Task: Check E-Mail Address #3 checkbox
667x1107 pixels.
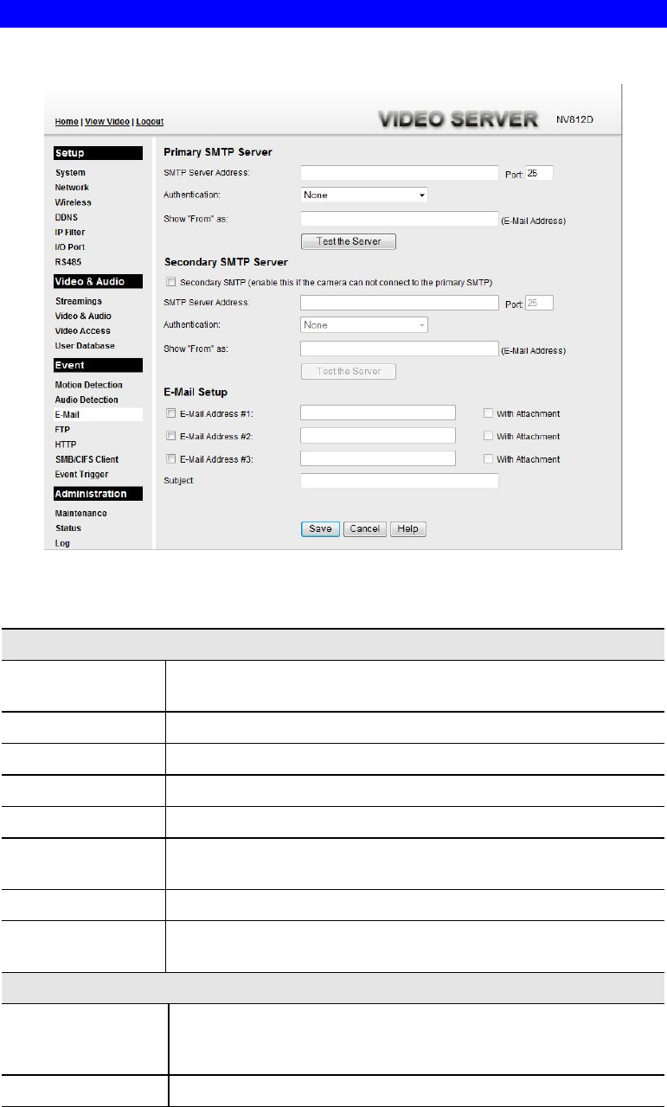Action: click(x=170, y=459)
